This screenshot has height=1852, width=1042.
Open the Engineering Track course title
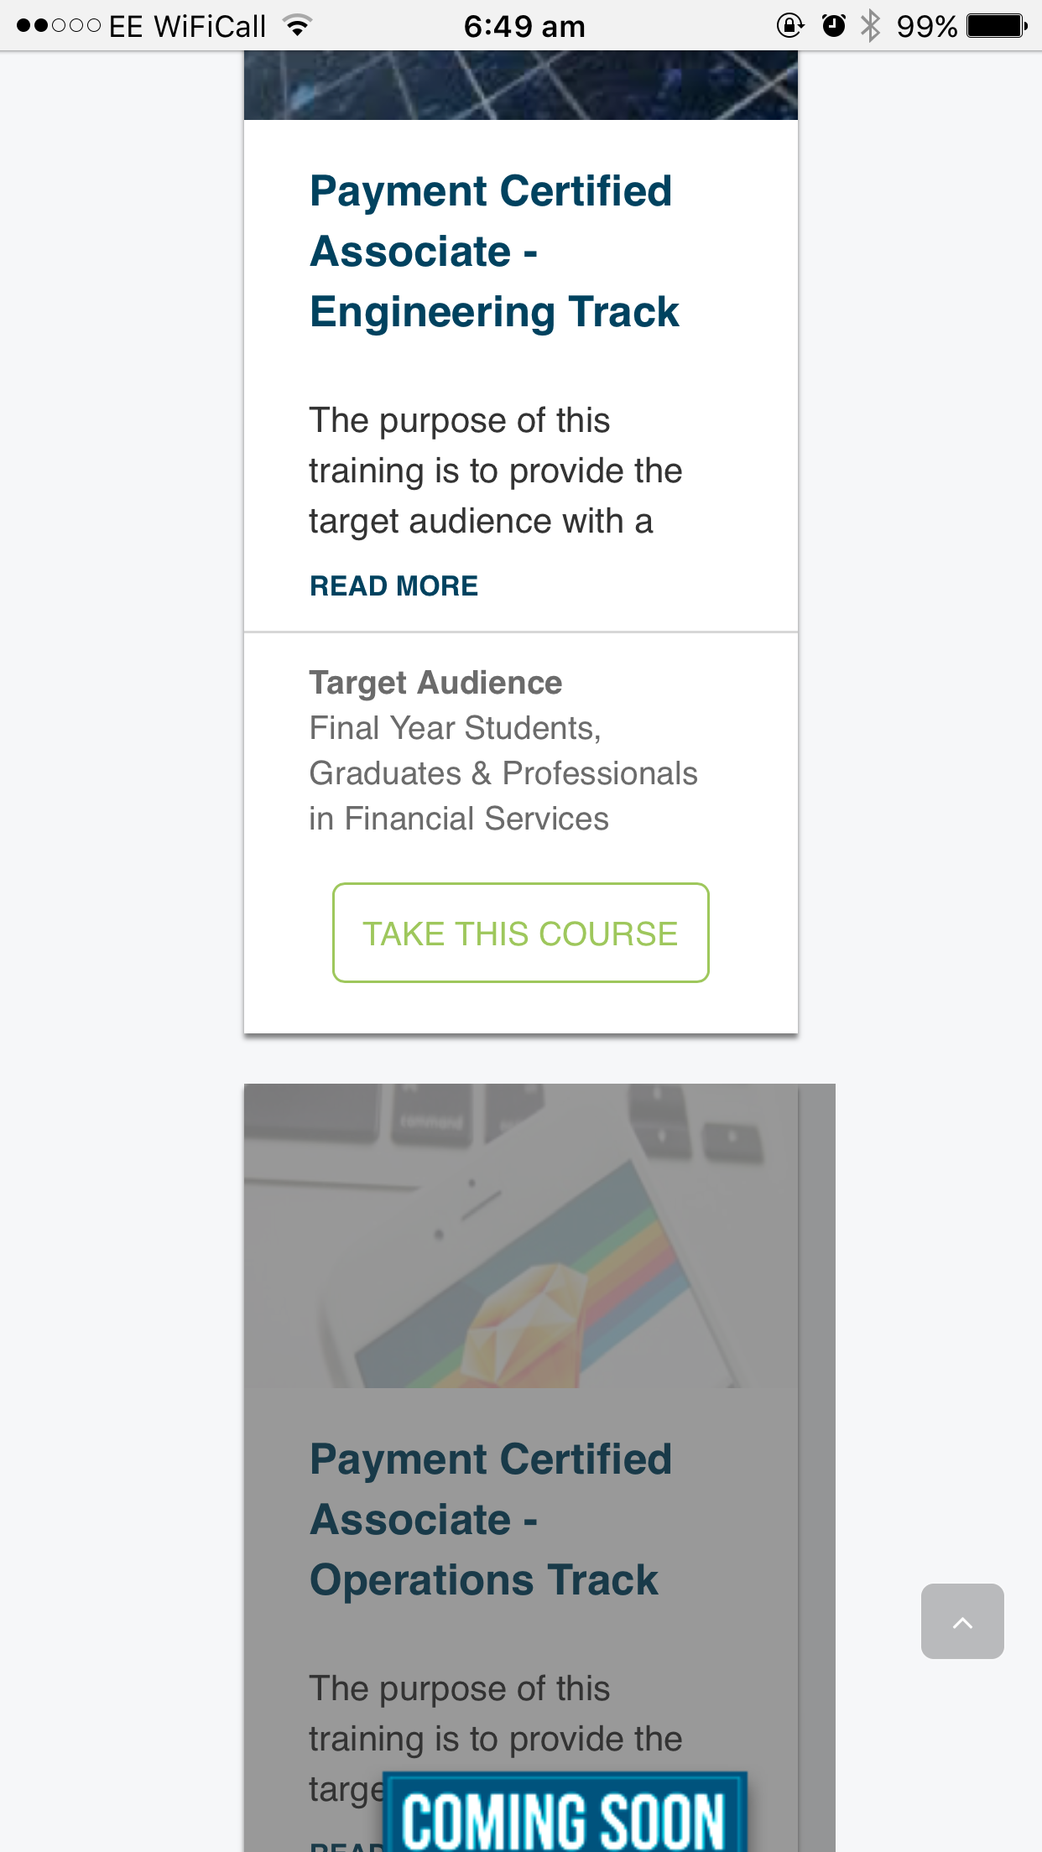pos(494,252)
